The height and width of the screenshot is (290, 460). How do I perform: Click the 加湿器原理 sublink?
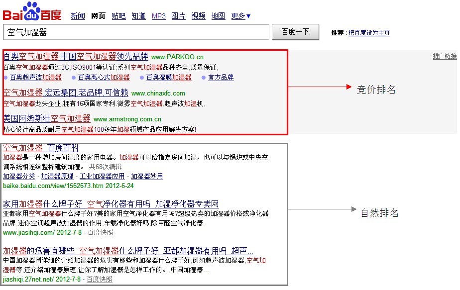(x=57, y=176)
